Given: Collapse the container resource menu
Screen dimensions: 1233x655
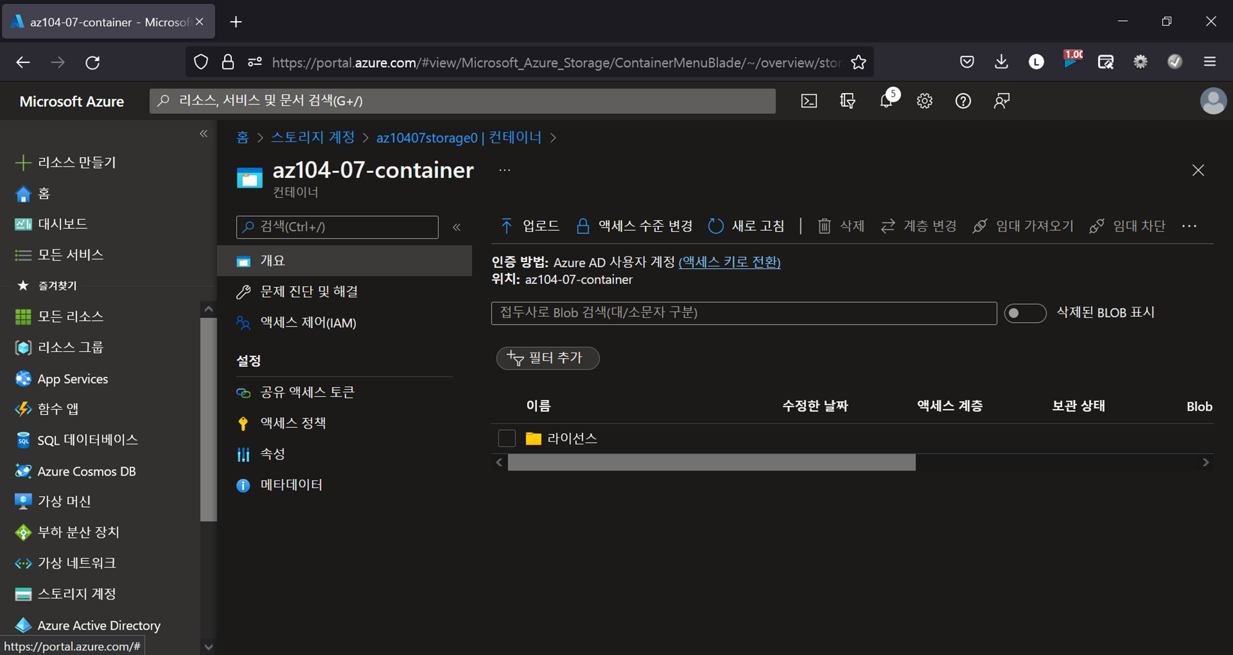Looking at the screenshot, I should pyautogui.click(x=457, y=227).
